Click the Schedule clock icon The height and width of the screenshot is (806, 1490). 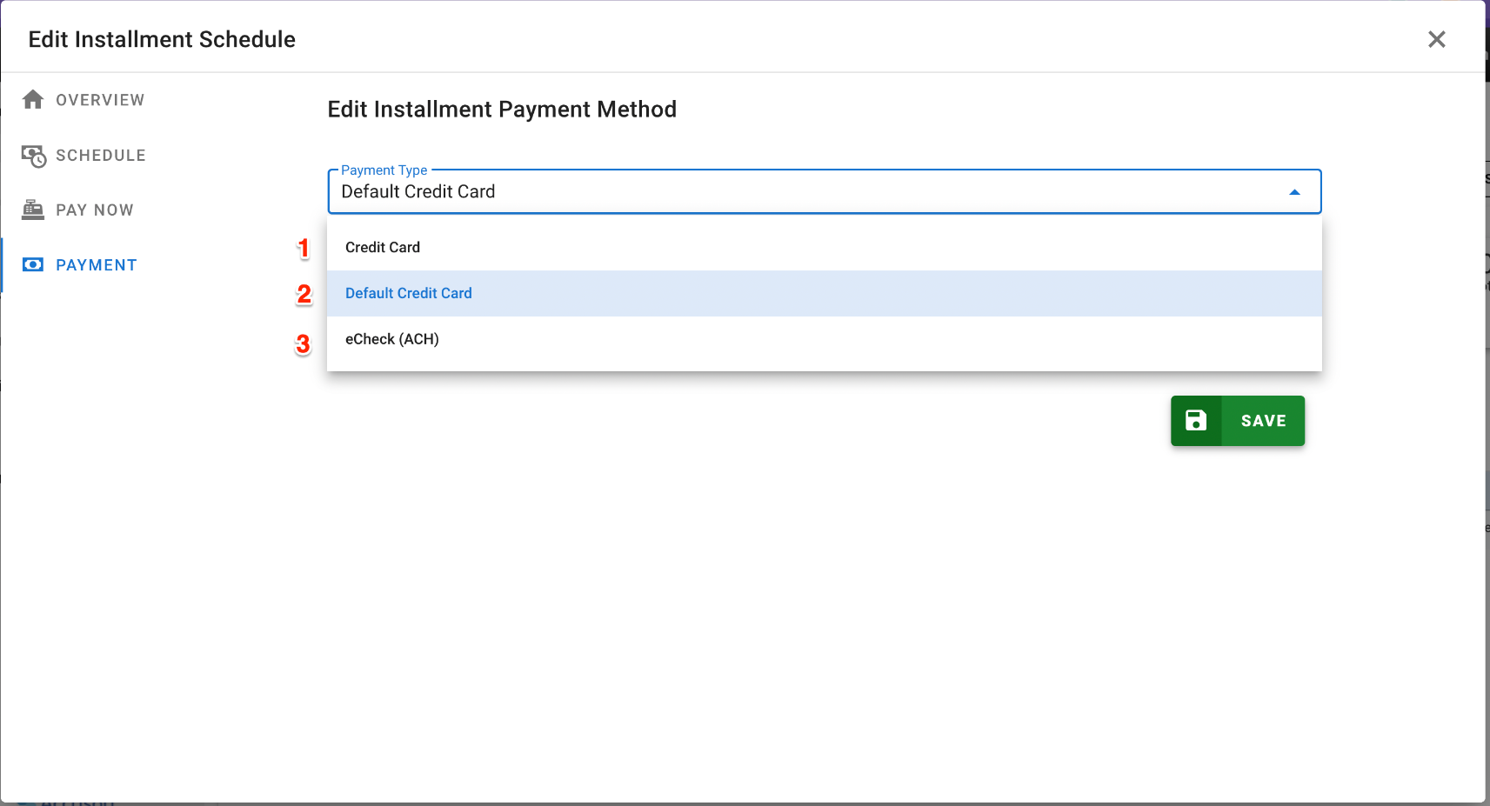click(x=34, y=156)
